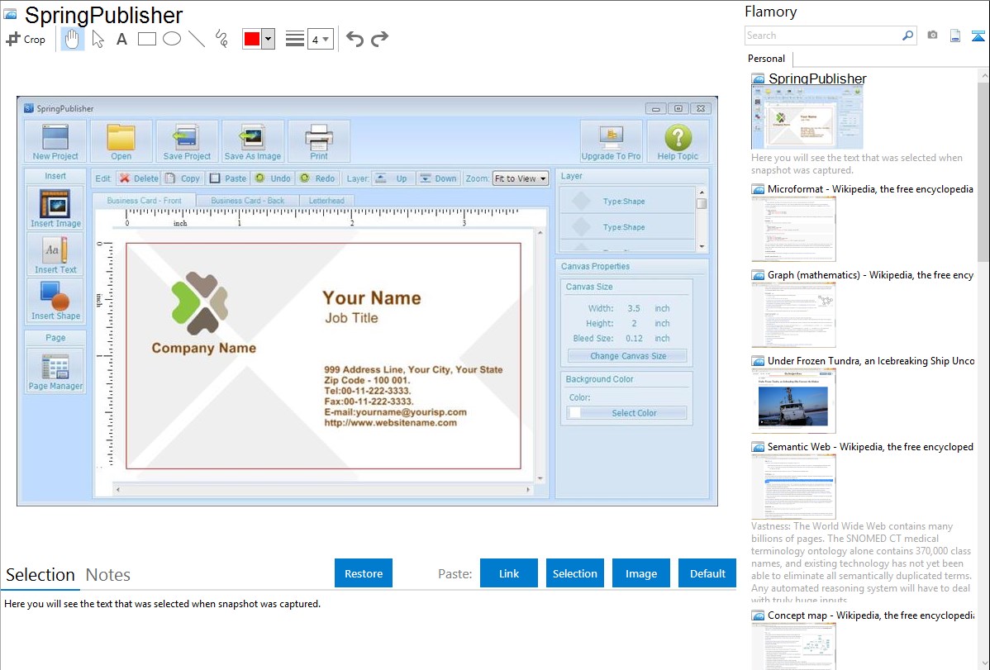Select the Crop tool

pos(26,39)
